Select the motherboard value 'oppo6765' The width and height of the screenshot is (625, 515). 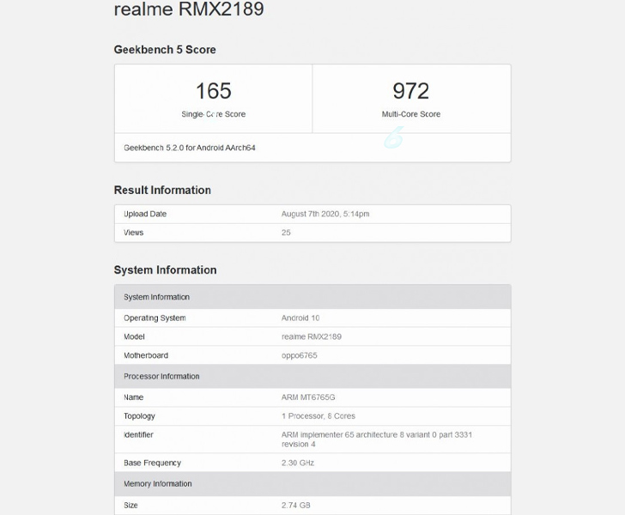click(x=300, y=355)
